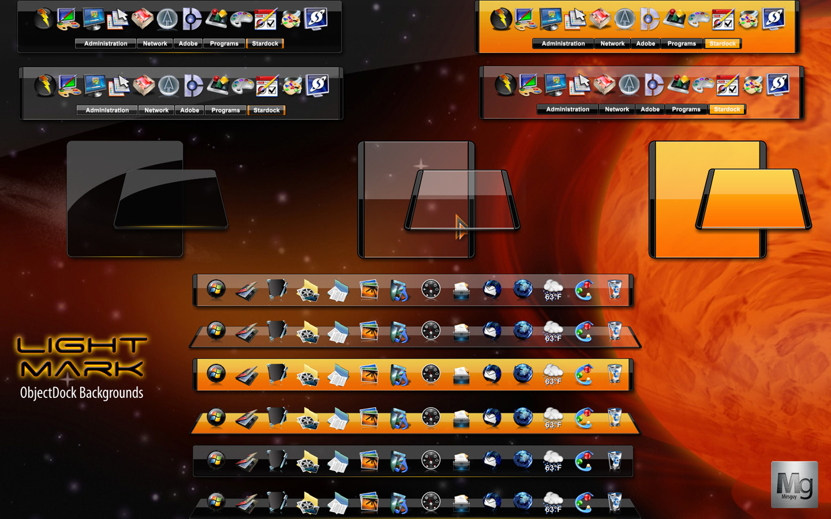This screenshot has width=831, height=519.
Task: Click the clock gauge icon in bottom 3D black dock
Action: pyautogui.click(x=431, y=502)
